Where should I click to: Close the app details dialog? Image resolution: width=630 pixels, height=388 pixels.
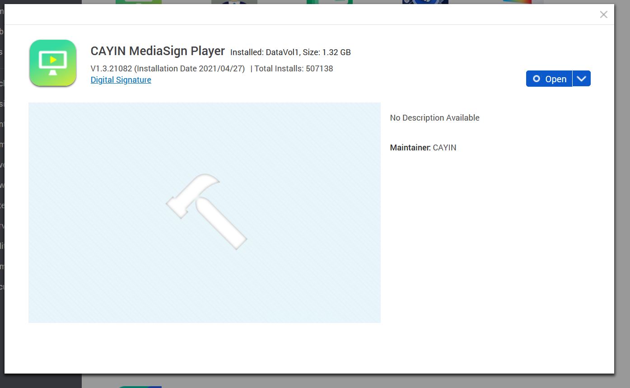pyautogui.click(x=604, y=14)
